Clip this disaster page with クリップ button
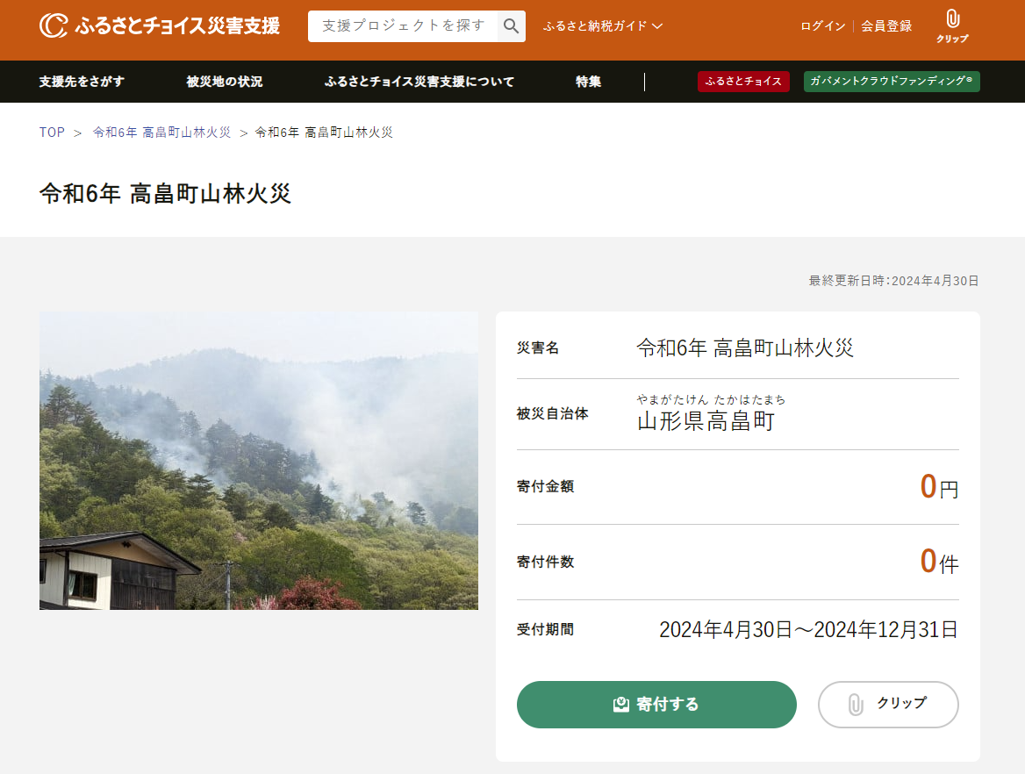Screen dimensions: 1025x774 pos(887,704)
